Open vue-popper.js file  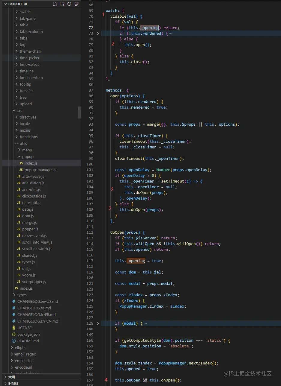tap(34, 282)
